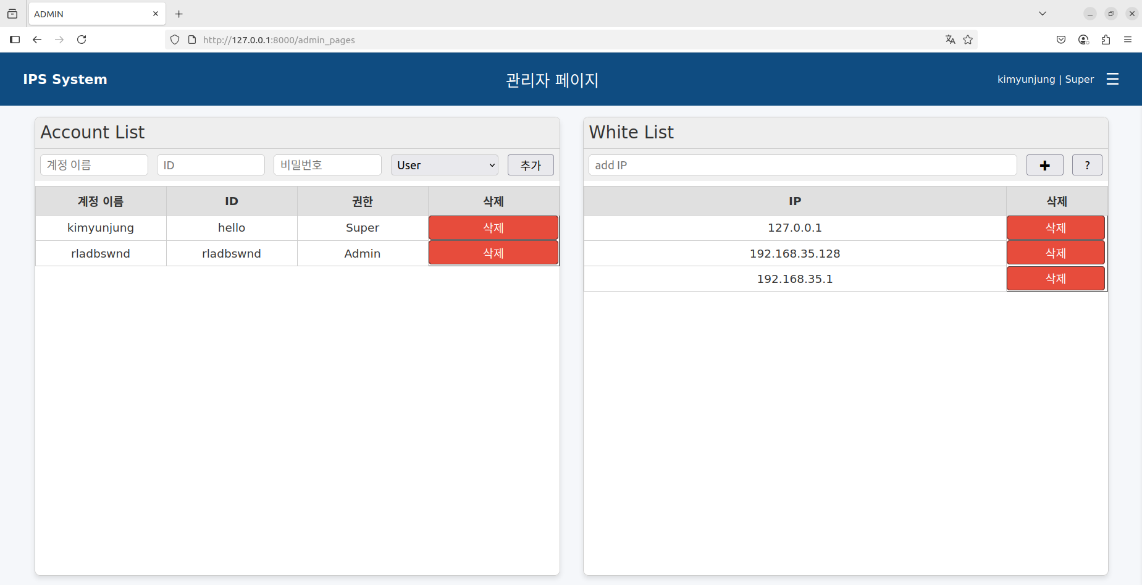Viewport: 1142px width, 585px height.
Task: Click the Super permission cell
Action: click(363, 227)
